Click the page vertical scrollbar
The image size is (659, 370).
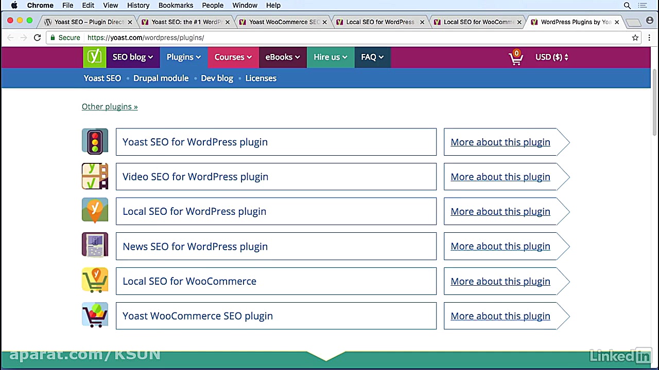pos(655,103)
